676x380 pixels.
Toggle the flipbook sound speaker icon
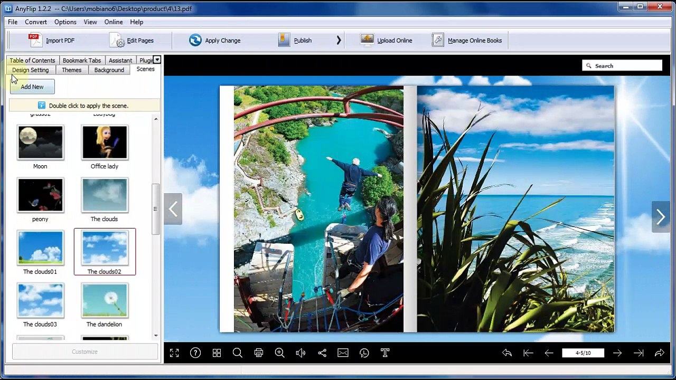301,353
